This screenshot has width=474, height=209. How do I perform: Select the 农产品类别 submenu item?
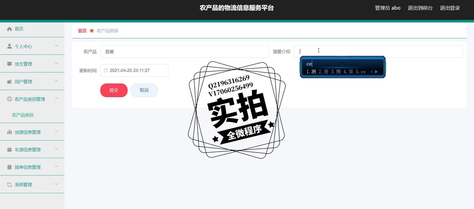(x=23, y=115)
